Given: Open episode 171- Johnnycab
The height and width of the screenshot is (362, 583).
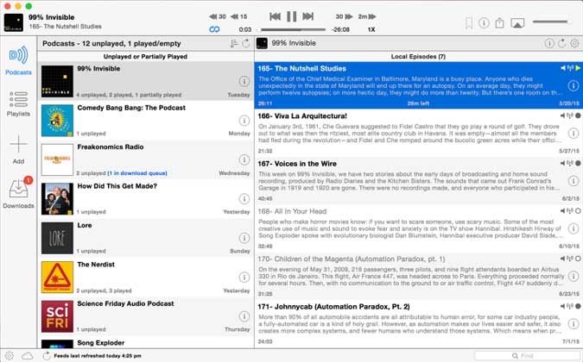Looking at the screenshot, I should [x=419, y=323].
